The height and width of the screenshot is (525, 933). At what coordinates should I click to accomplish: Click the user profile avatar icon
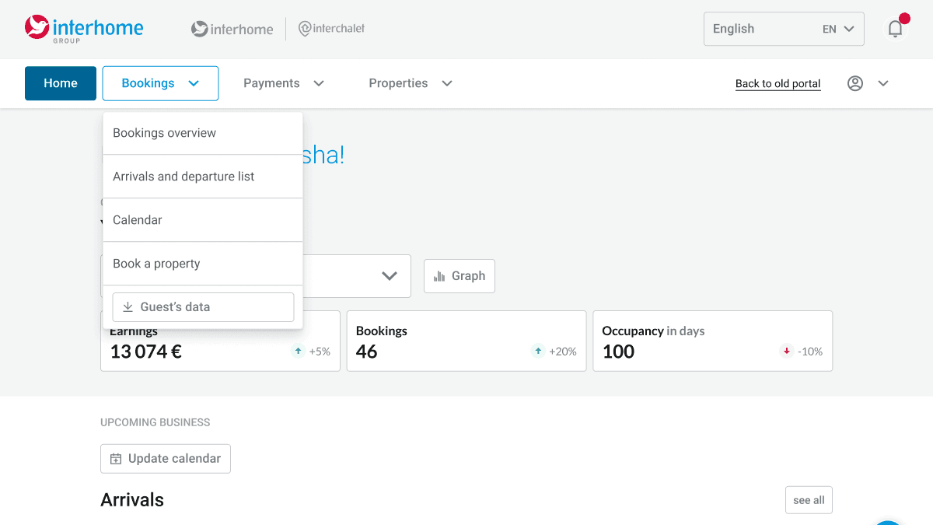[855, 83]
